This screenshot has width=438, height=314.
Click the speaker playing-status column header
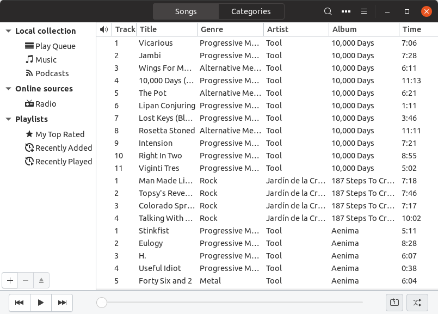104,29
